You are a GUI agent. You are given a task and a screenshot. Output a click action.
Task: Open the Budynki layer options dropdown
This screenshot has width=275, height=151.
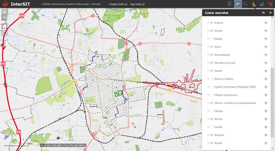[266, 135]
